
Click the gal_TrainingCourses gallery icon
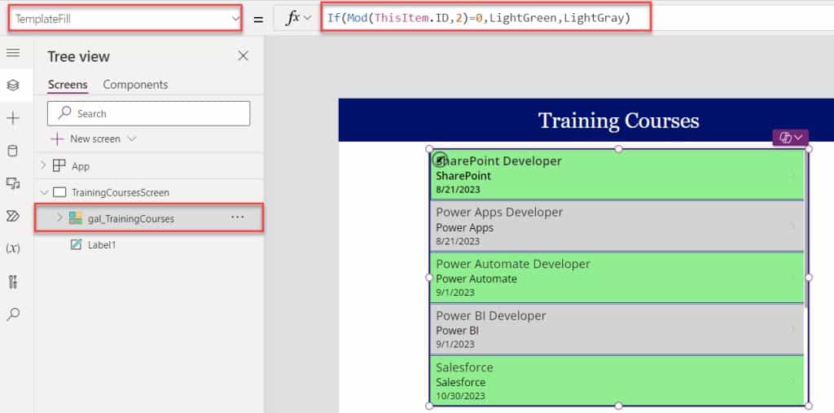pyautogui.click(x=76, y=218)
